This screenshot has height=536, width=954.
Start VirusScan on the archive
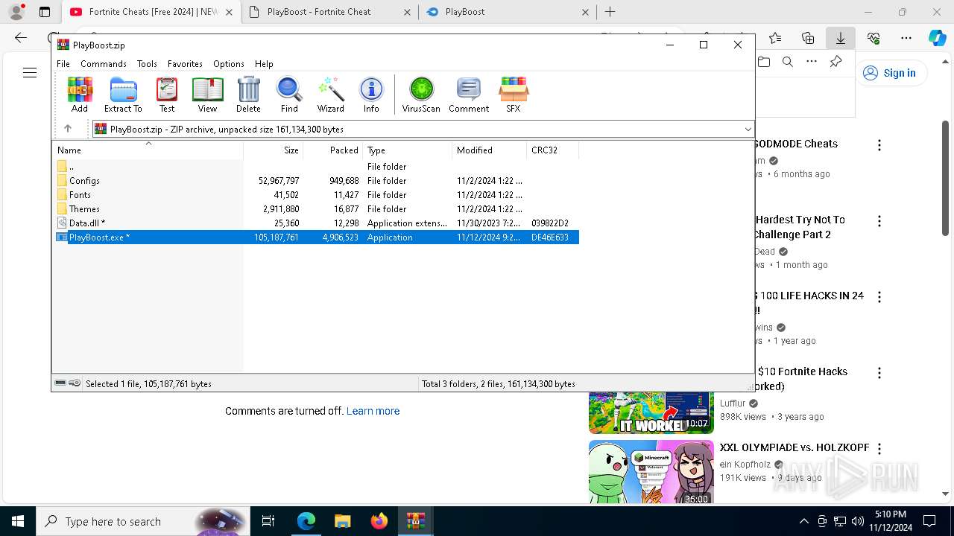coord(421,95)
